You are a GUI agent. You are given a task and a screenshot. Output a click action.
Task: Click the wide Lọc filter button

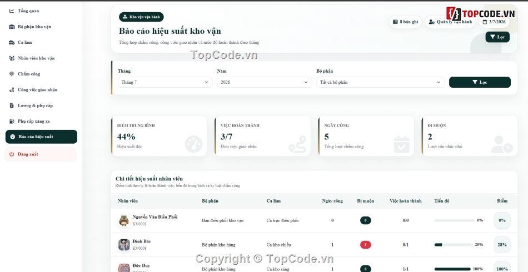pos(480,82)
